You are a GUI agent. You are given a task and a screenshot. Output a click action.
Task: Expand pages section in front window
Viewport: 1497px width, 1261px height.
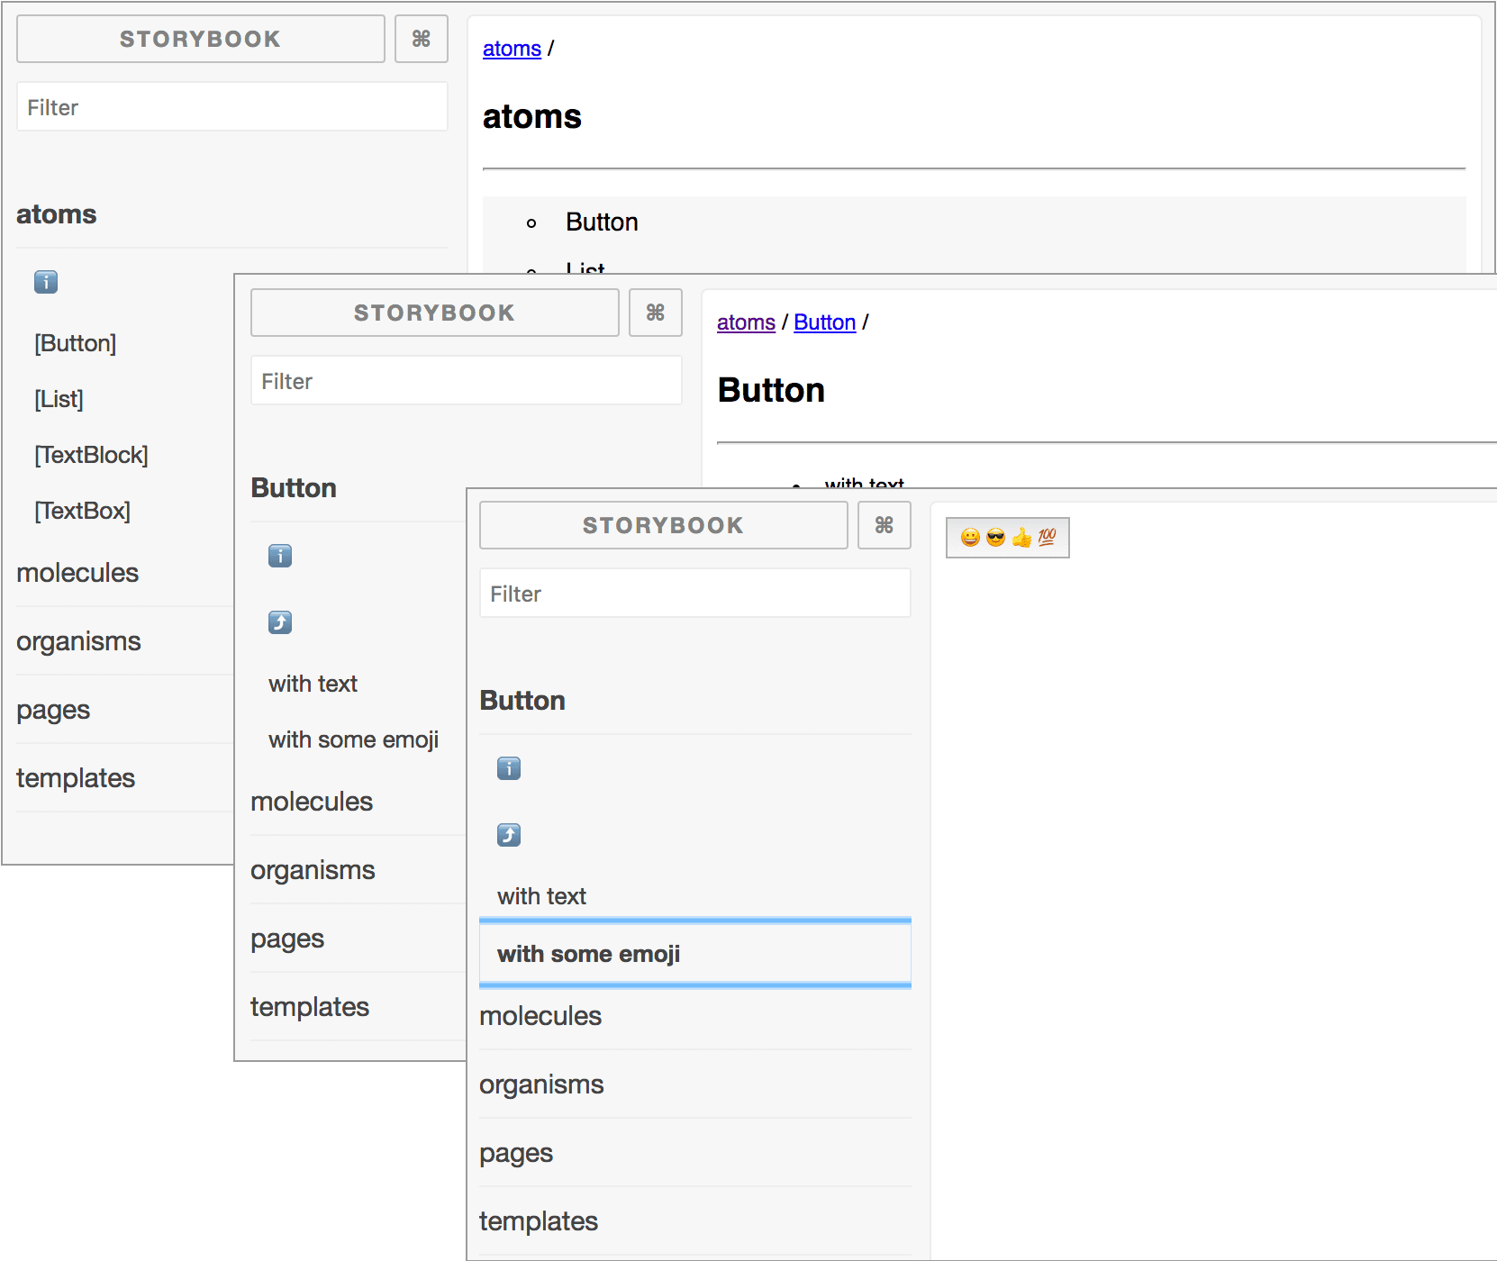[516, 1153]
